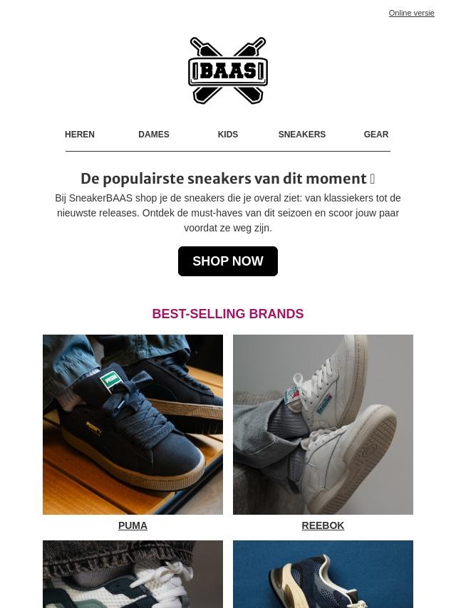Click the Reebok side logo patch
The image size is (456, 608).
coord(323,404)
